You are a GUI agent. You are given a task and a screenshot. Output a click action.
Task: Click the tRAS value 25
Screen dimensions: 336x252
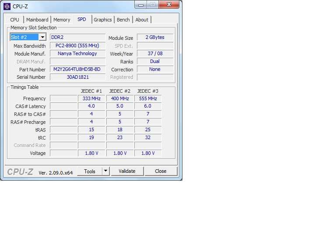point(148,129)
